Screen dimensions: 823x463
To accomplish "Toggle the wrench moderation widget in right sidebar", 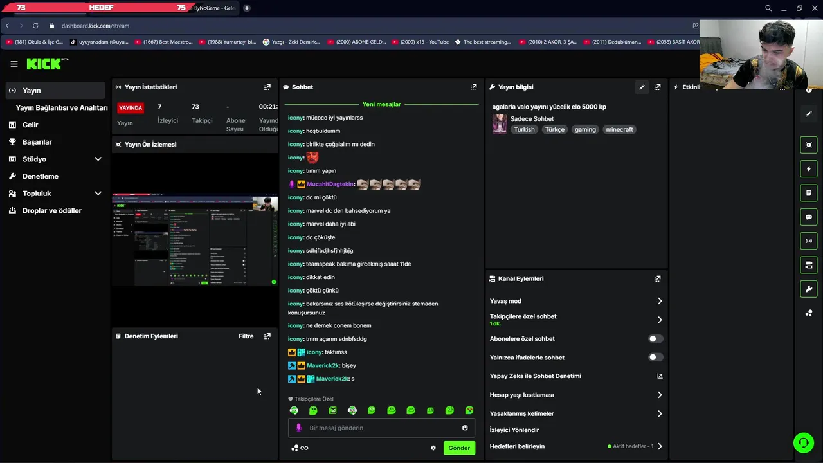I will (809, 289).
